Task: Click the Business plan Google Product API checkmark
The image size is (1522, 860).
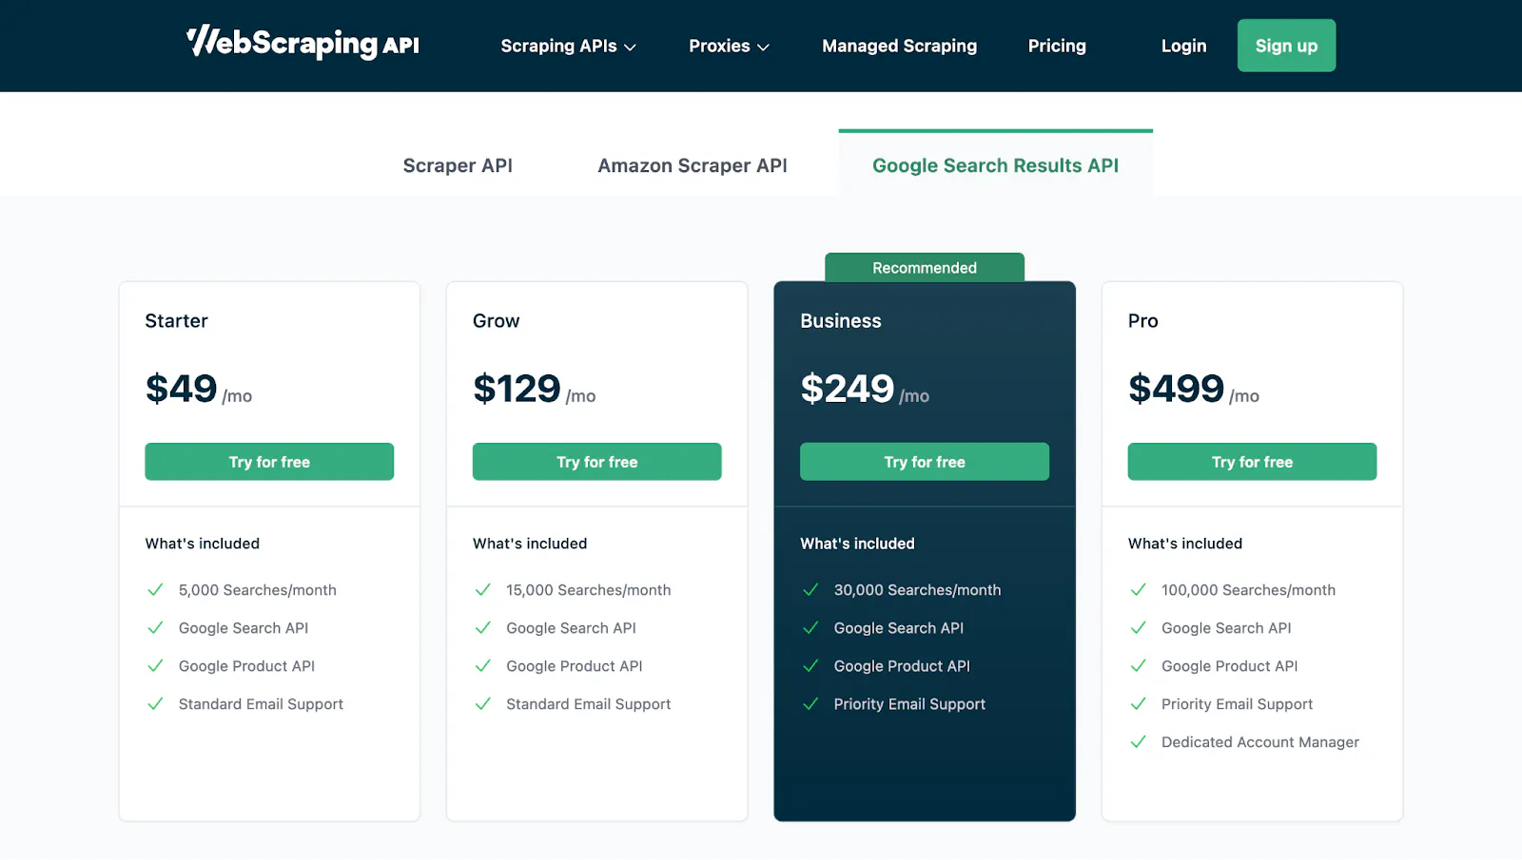Action: [x=810, y=666]
